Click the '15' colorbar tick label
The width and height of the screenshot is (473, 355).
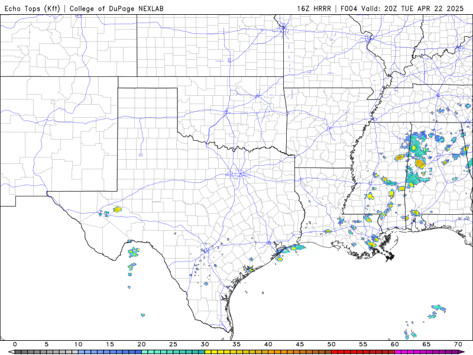click(x=110, y=344)
